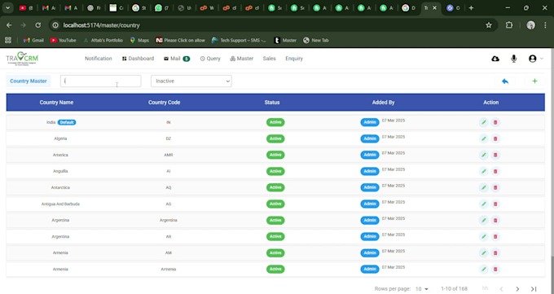The width and height of the screenshot is (554, 294).
Task: Go to next page of countries
Action: click(x=517, y=289)
